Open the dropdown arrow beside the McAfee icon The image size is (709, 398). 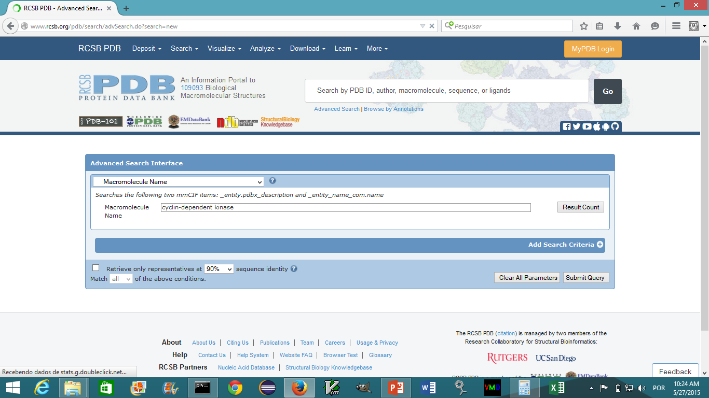(x=704, y=26)
